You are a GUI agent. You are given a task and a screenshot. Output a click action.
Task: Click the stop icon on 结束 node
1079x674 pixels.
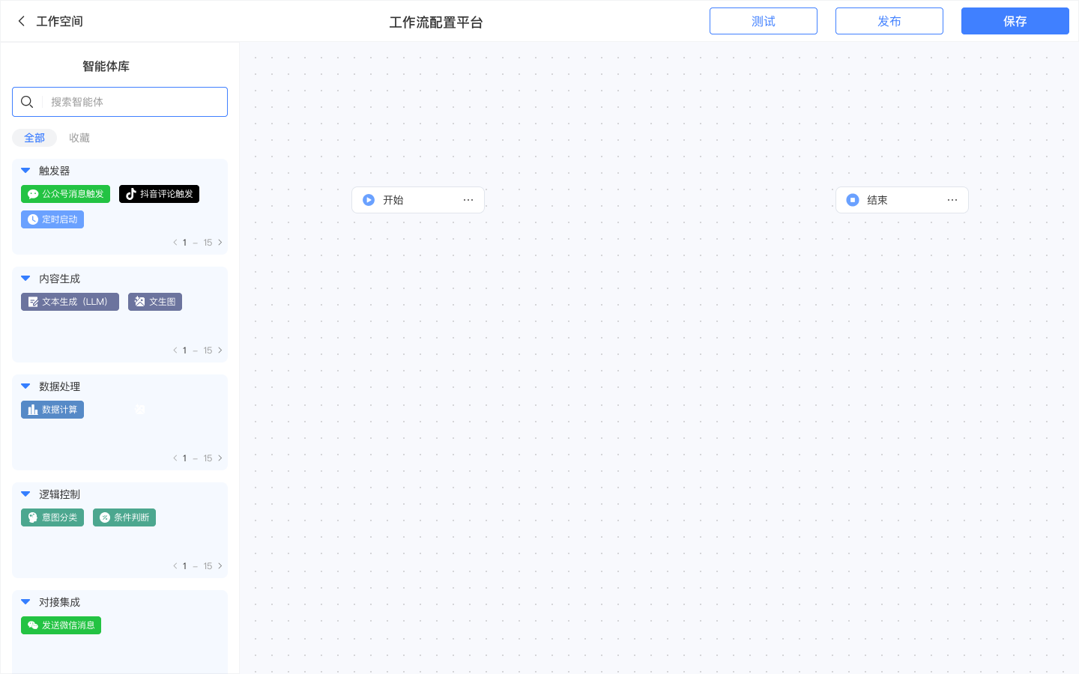pos(853,200)
